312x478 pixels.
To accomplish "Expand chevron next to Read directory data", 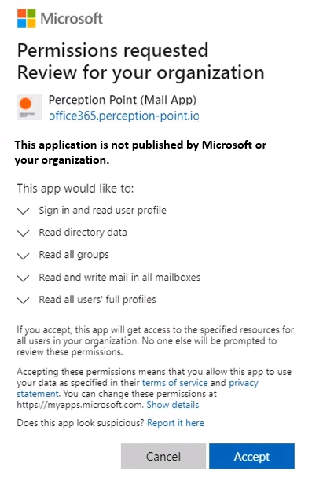I will click(x=23, y=233).
